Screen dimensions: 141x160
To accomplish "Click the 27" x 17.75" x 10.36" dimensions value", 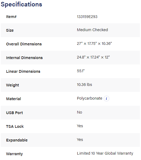I will point(94,43).
